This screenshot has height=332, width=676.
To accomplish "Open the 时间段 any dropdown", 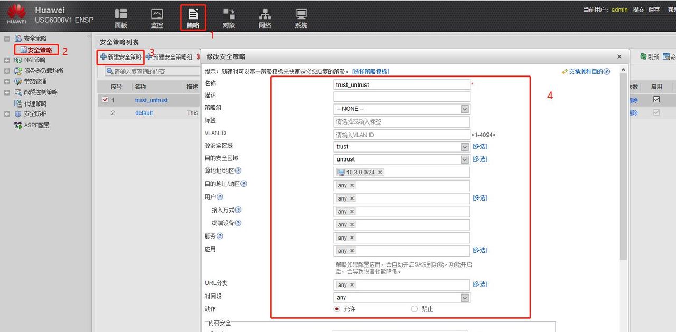I will [x=464, y=297].
